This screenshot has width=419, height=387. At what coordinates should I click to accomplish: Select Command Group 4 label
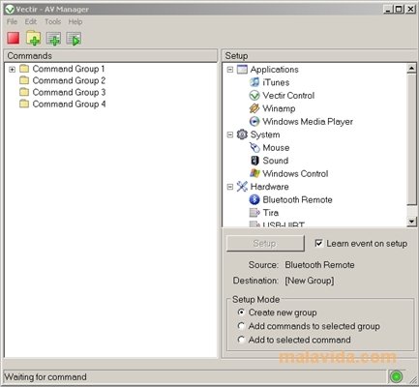coord(69,104)
